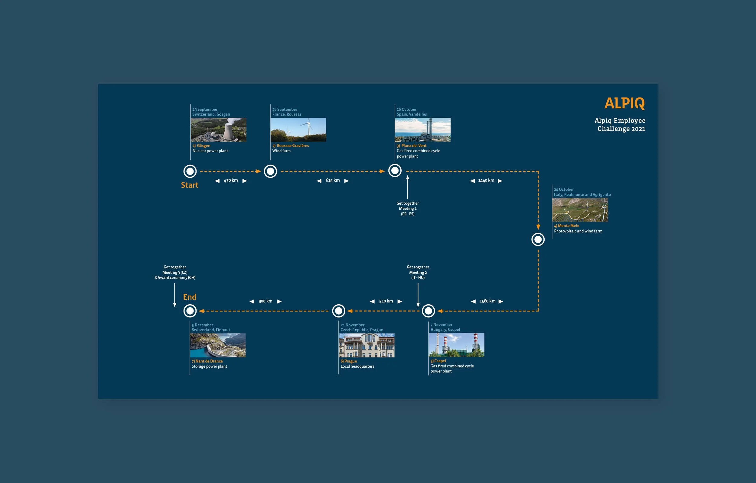The width and height of the screenshot is (756, 483).
Task: Click the right arrow beside 900 km
Action: click(x=279, y=301)
